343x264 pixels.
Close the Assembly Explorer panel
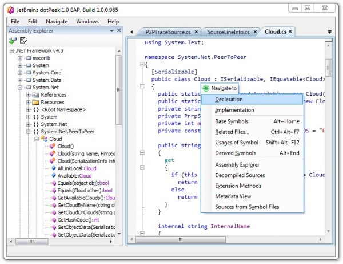click(x=118, y=30)
